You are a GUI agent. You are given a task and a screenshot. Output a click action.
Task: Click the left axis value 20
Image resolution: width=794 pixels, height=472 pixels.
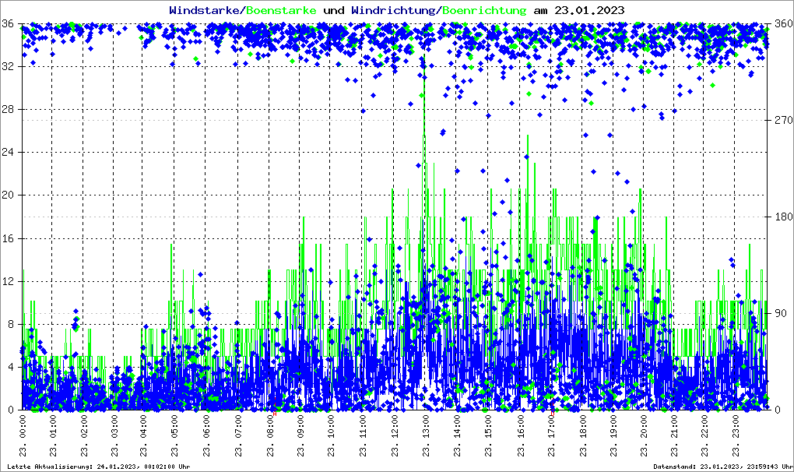coord(8,195)
